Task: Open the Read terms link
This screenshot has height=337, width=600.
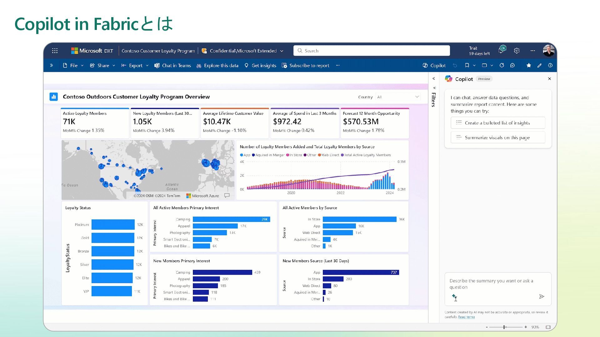Action: click(x=466, y=317)
